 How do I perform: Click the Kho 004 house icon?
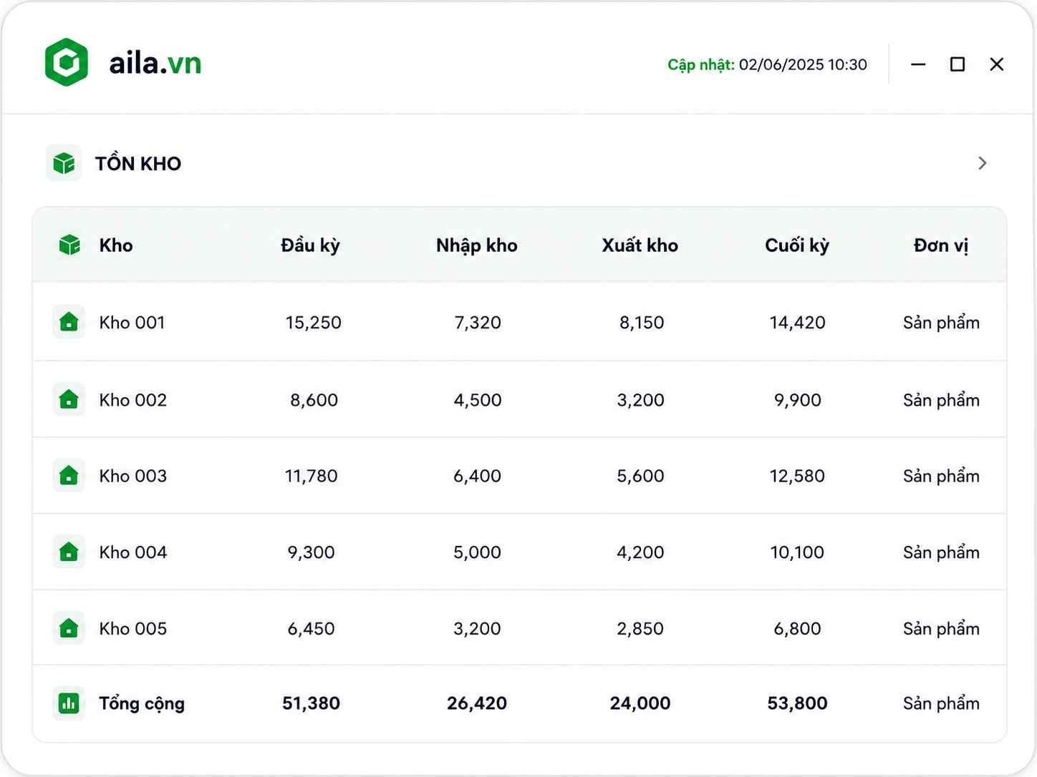(x=69, y=552)
